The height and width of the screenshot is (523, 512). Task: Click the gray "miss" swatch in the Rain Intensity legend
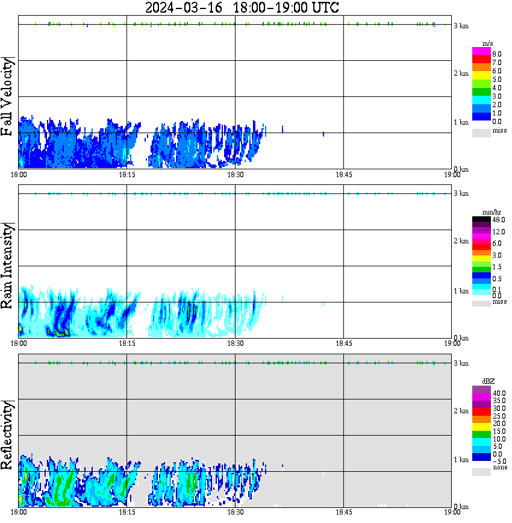click(x=481, y=304)
